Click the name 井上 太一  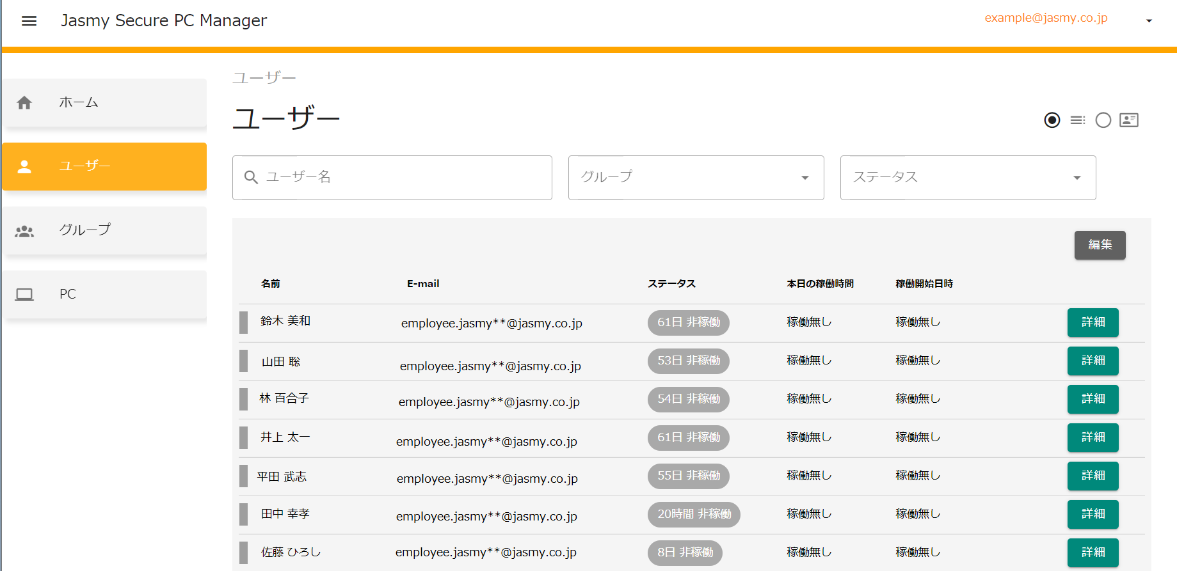click(x=285, y=437)
